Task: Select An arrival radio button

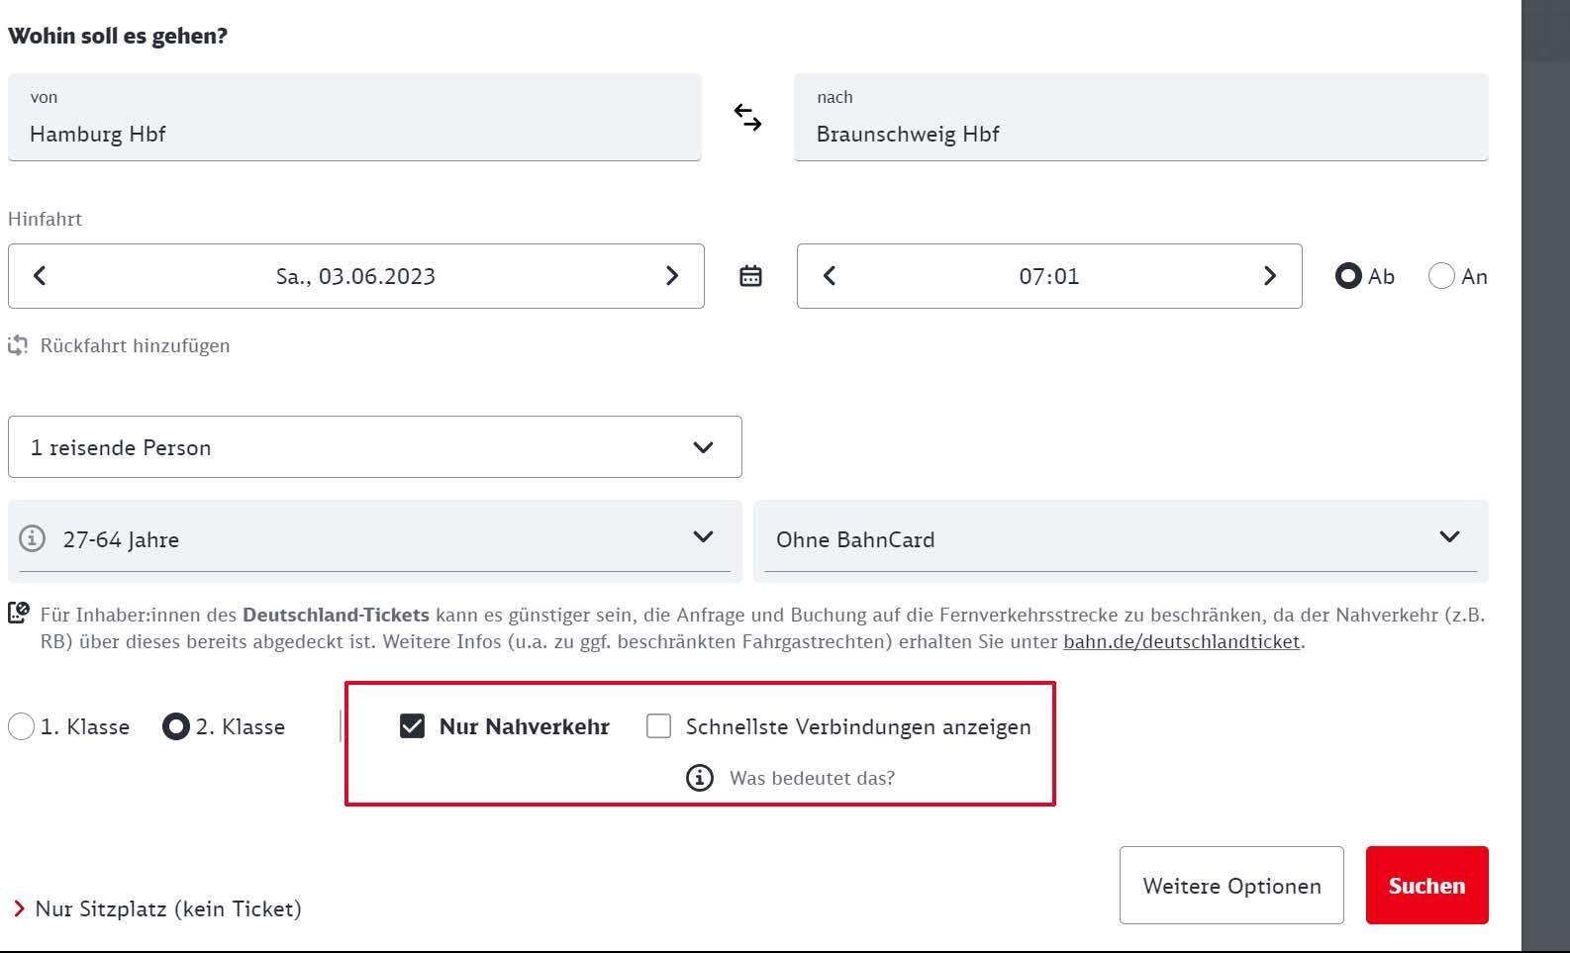Action: tap(1441, 276)
